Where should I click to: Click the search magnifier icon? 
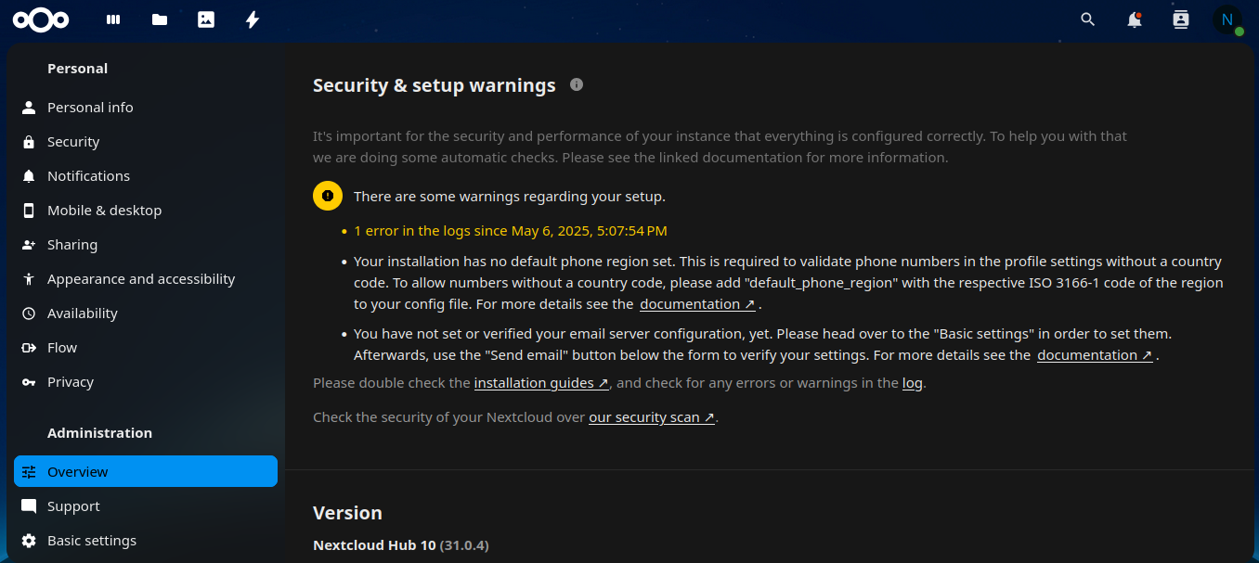point(1088,19)
